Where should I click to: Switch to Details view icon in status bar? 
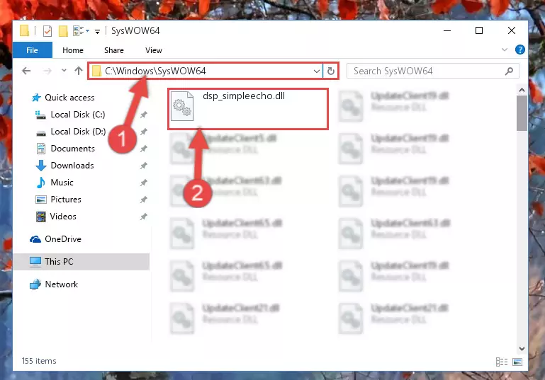coord(502,362)
